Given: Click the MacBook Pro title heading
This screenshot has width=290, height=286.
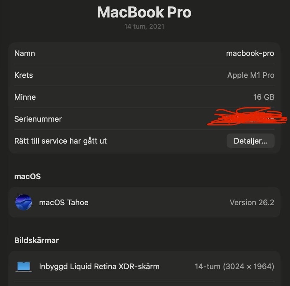Looking at the screenshot, I should click(x=144, y=12).
